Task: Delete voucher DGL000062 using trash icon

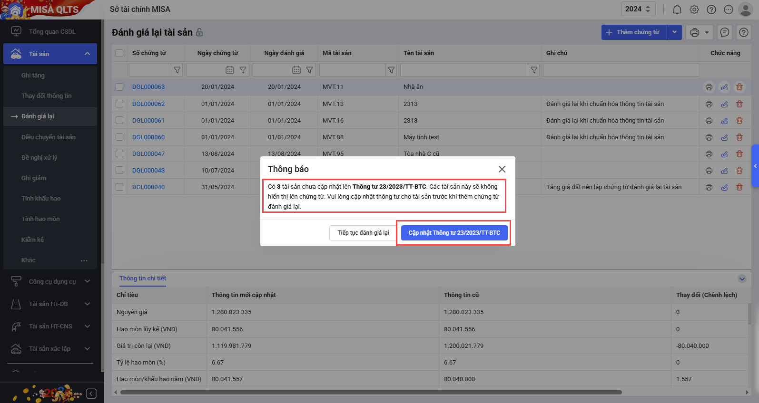Action: (x=739, y=104)
